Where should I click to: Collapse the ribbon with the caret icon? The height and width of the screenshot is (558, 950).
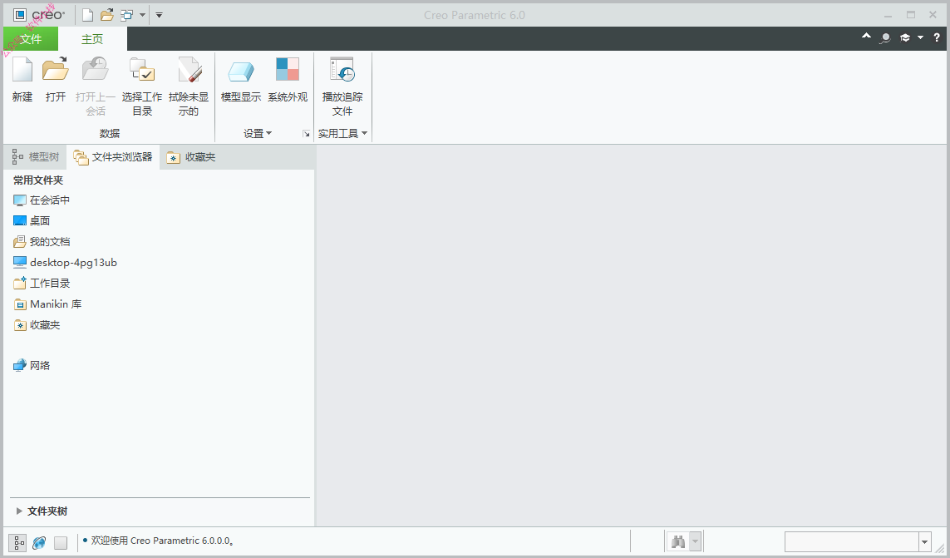pyautogui.click(x=866, y=37)
